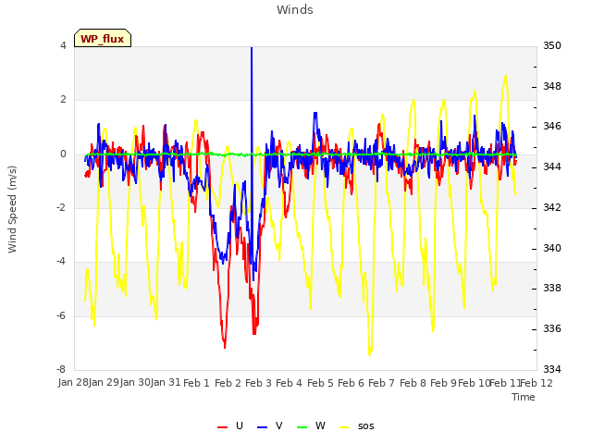The image size is (592, 444).
Task: Click the 'Feb 2' x-axis tick label
Action: coord(228,383)
